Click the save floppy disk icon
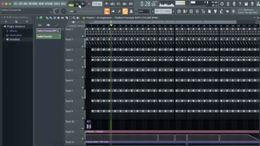The height and width of the screenshot is (146, 260). [246, 4]
